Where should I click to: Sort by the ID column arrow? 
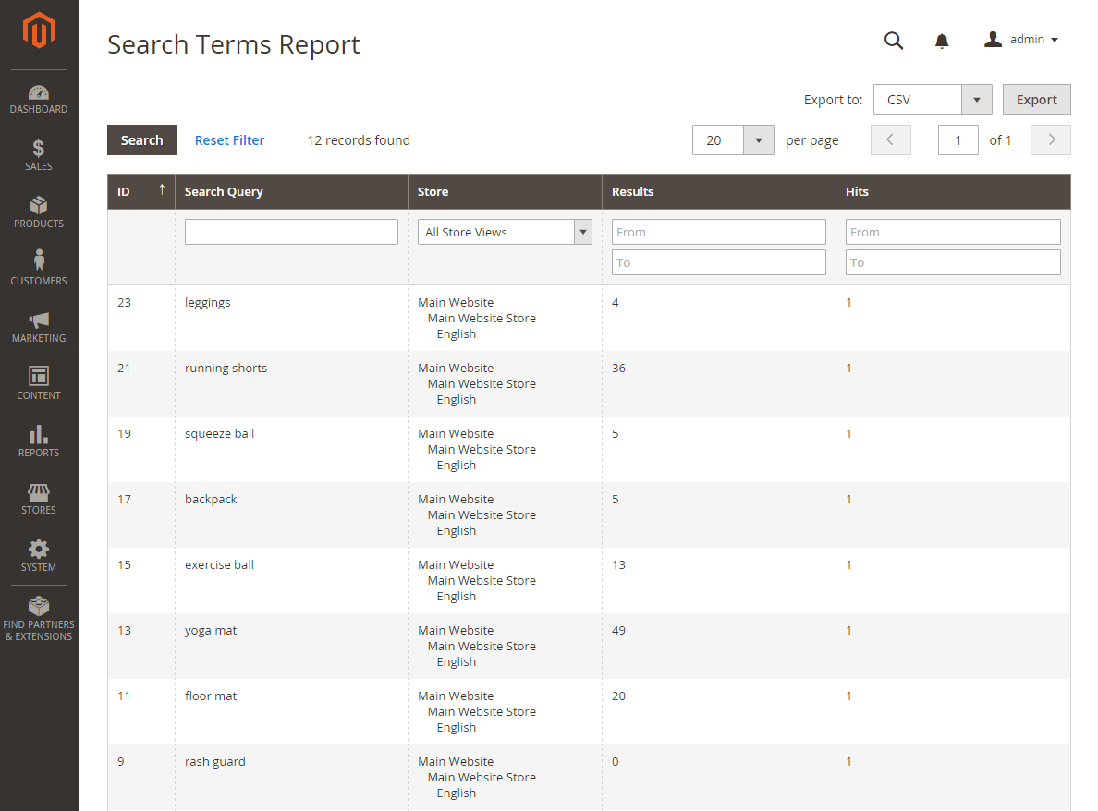(162, 189)
